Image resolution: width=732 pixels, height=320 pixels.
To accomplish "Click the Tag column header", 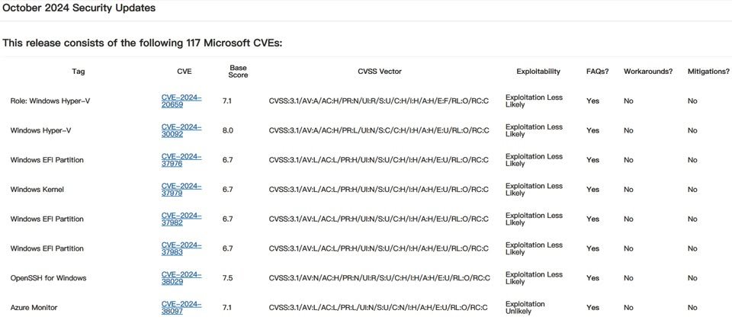I will pyautogui.click(x=79, y=72).
